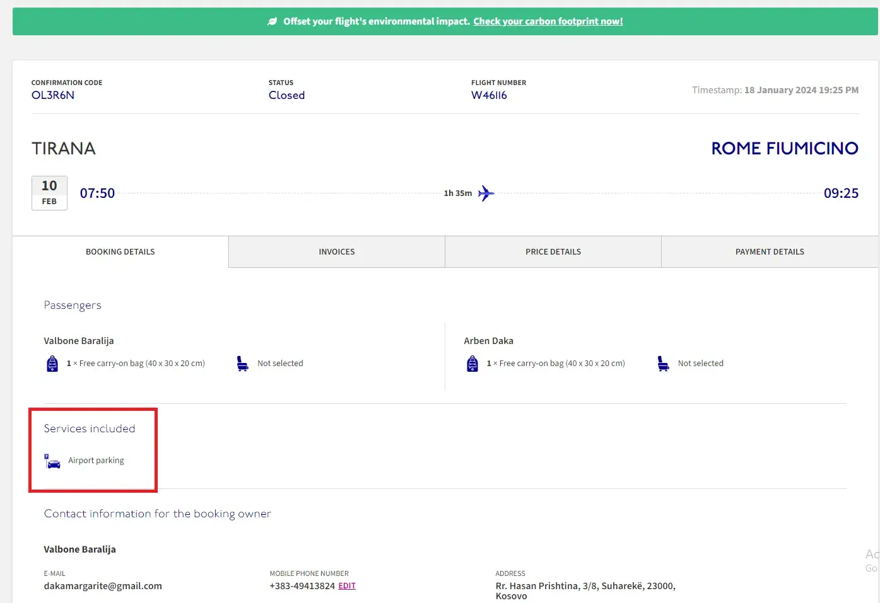880x603 pixels.
Task: Click the airplane icon beside flight duration
Action: 486,193
